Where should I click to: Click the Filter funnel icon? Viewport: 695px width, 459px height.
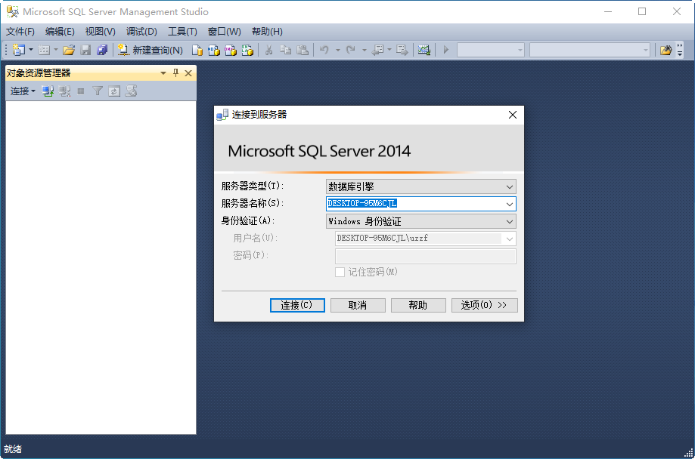[x=98, y=91]
